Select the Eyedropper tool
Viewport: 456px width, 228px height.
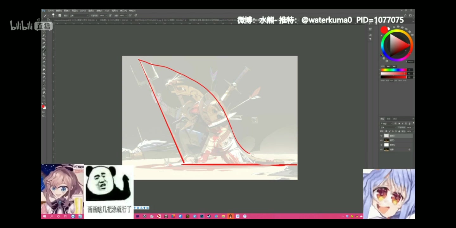(44, 43)
